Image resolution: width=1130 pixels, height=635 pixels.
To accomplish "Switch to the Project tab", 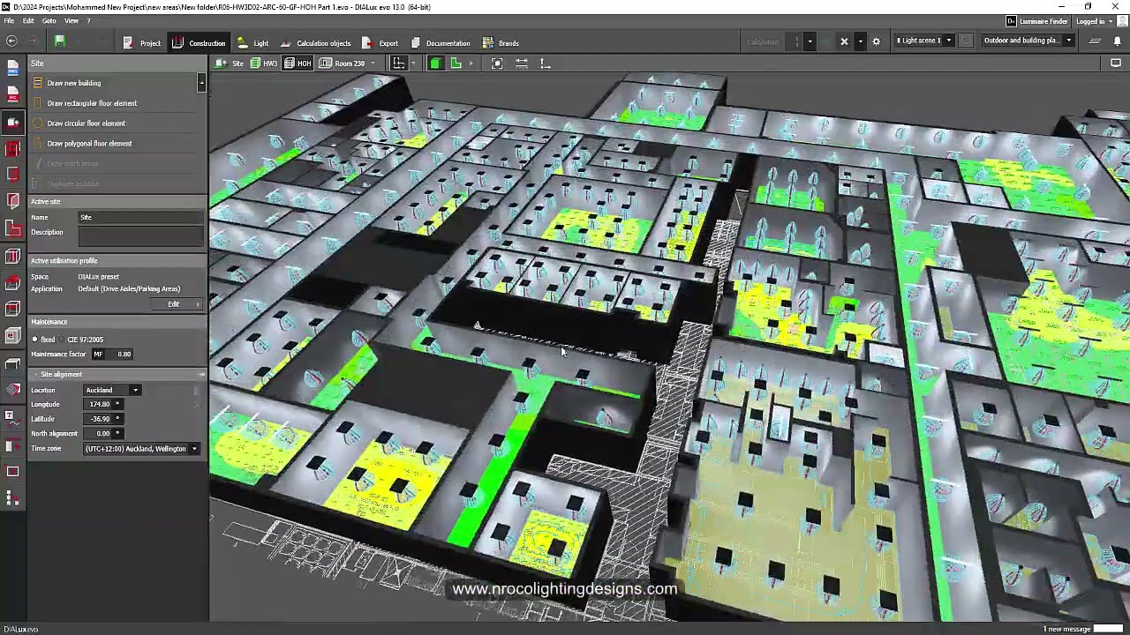I will click(x=141, y=43).
